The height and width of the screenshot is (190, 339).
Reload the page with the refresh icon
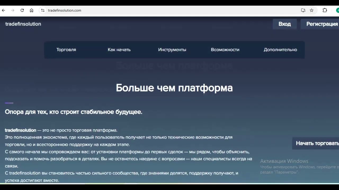[x=22, y=10]
